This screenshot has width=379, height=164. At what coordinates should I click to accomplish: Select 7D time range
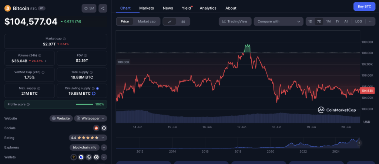(319, 21)
